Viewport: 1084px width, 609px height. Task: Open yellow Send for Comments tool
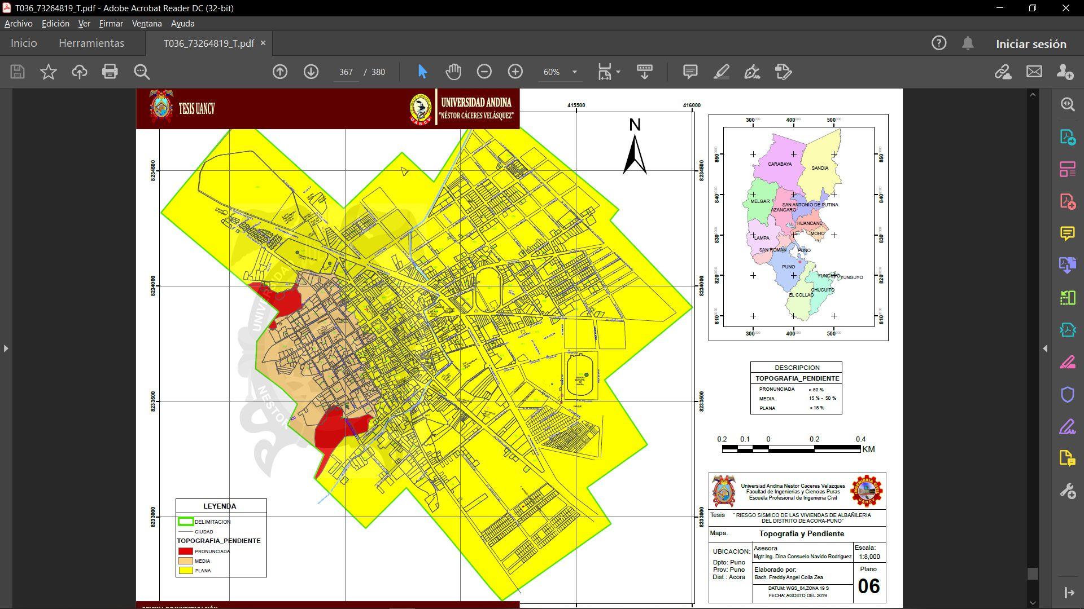1067,458
